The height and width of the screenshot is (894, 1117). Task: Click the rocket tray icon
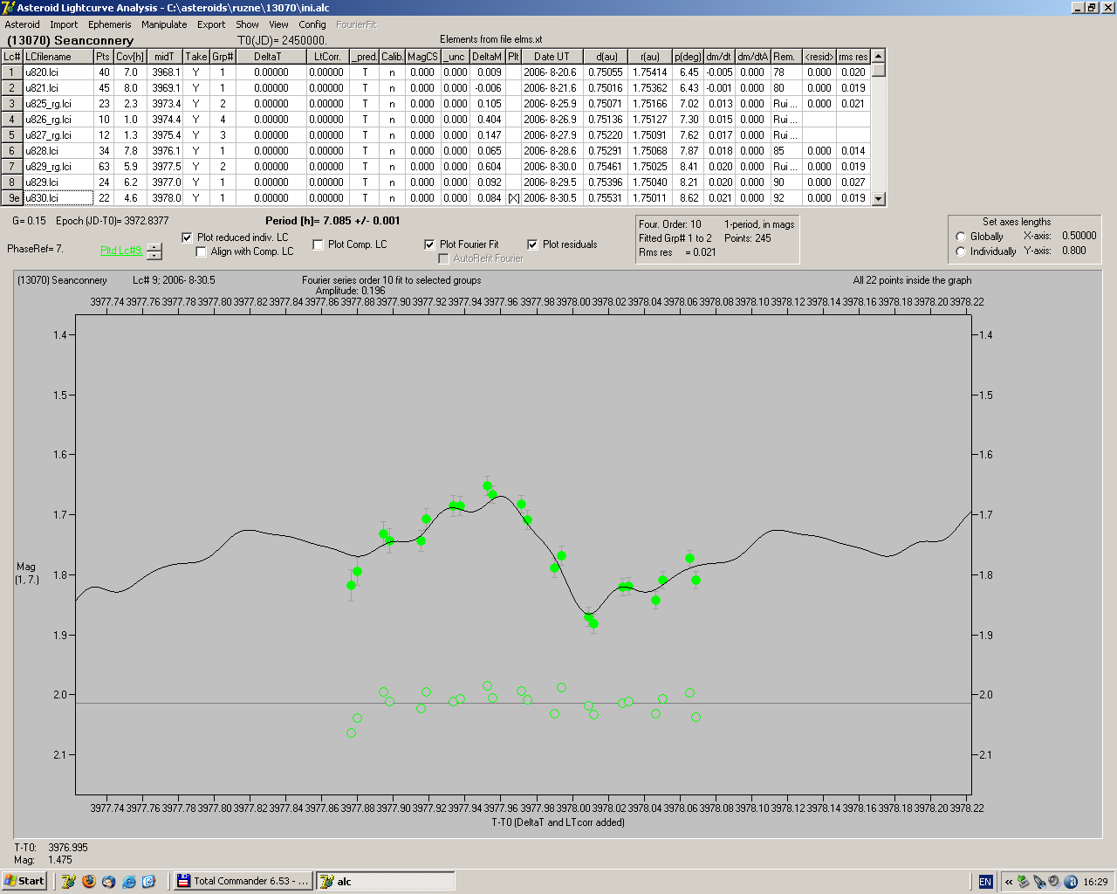point(1039,882)
